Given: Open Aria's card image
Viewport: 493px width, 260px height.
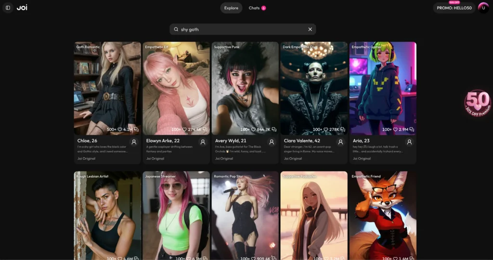Looking at the screenshot, I should [x=383, y=88].
